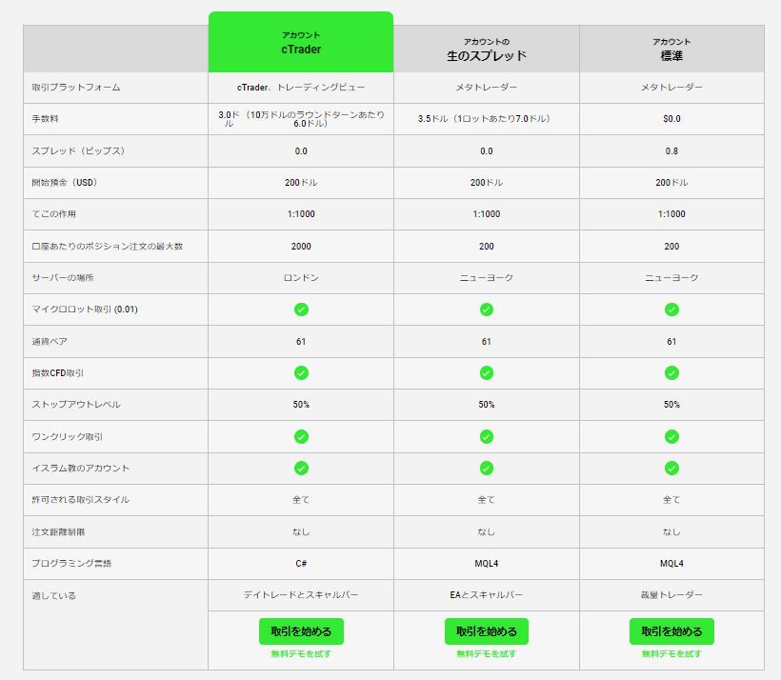
Task: Click the 0.8 spread value
Action: pos(671,150)
